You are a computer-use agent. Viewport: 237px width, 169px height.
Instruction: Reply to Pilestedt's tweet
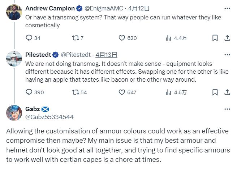pyautogui.click(x=29, y=92)
